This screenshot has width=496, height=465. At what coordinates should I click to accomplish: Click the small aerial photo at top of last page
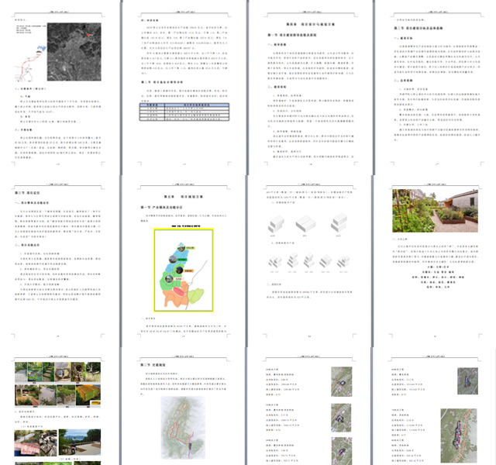click(x=467, y=381)
